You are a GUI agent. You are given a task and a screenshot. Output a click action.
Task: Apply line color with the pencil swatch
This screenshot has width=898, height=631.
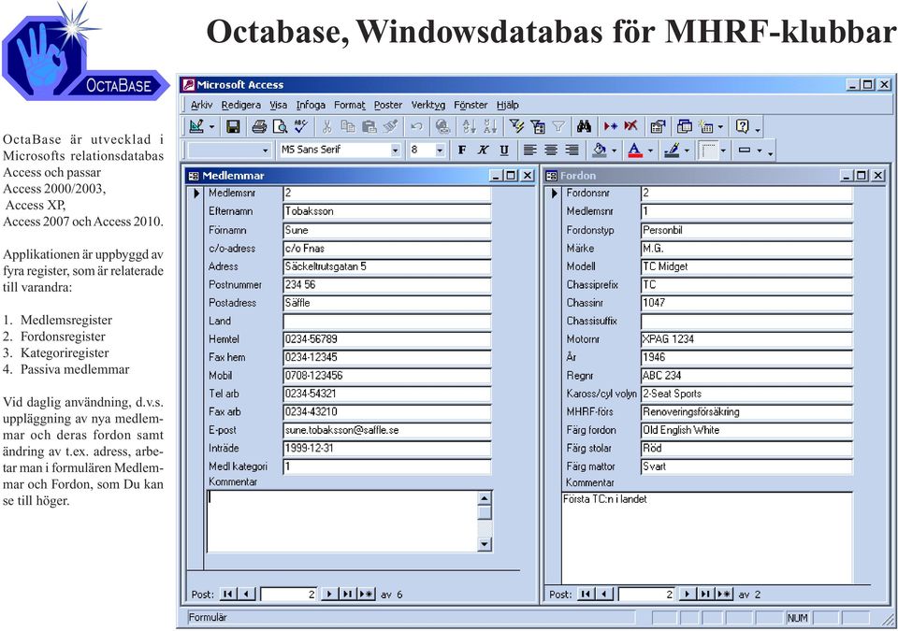click(x=672, y=150)
